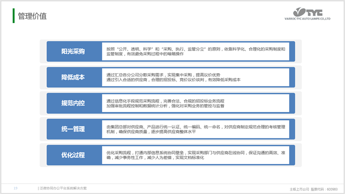
Task: Click the 降低成本 description text box
Action: pos(196,77)
